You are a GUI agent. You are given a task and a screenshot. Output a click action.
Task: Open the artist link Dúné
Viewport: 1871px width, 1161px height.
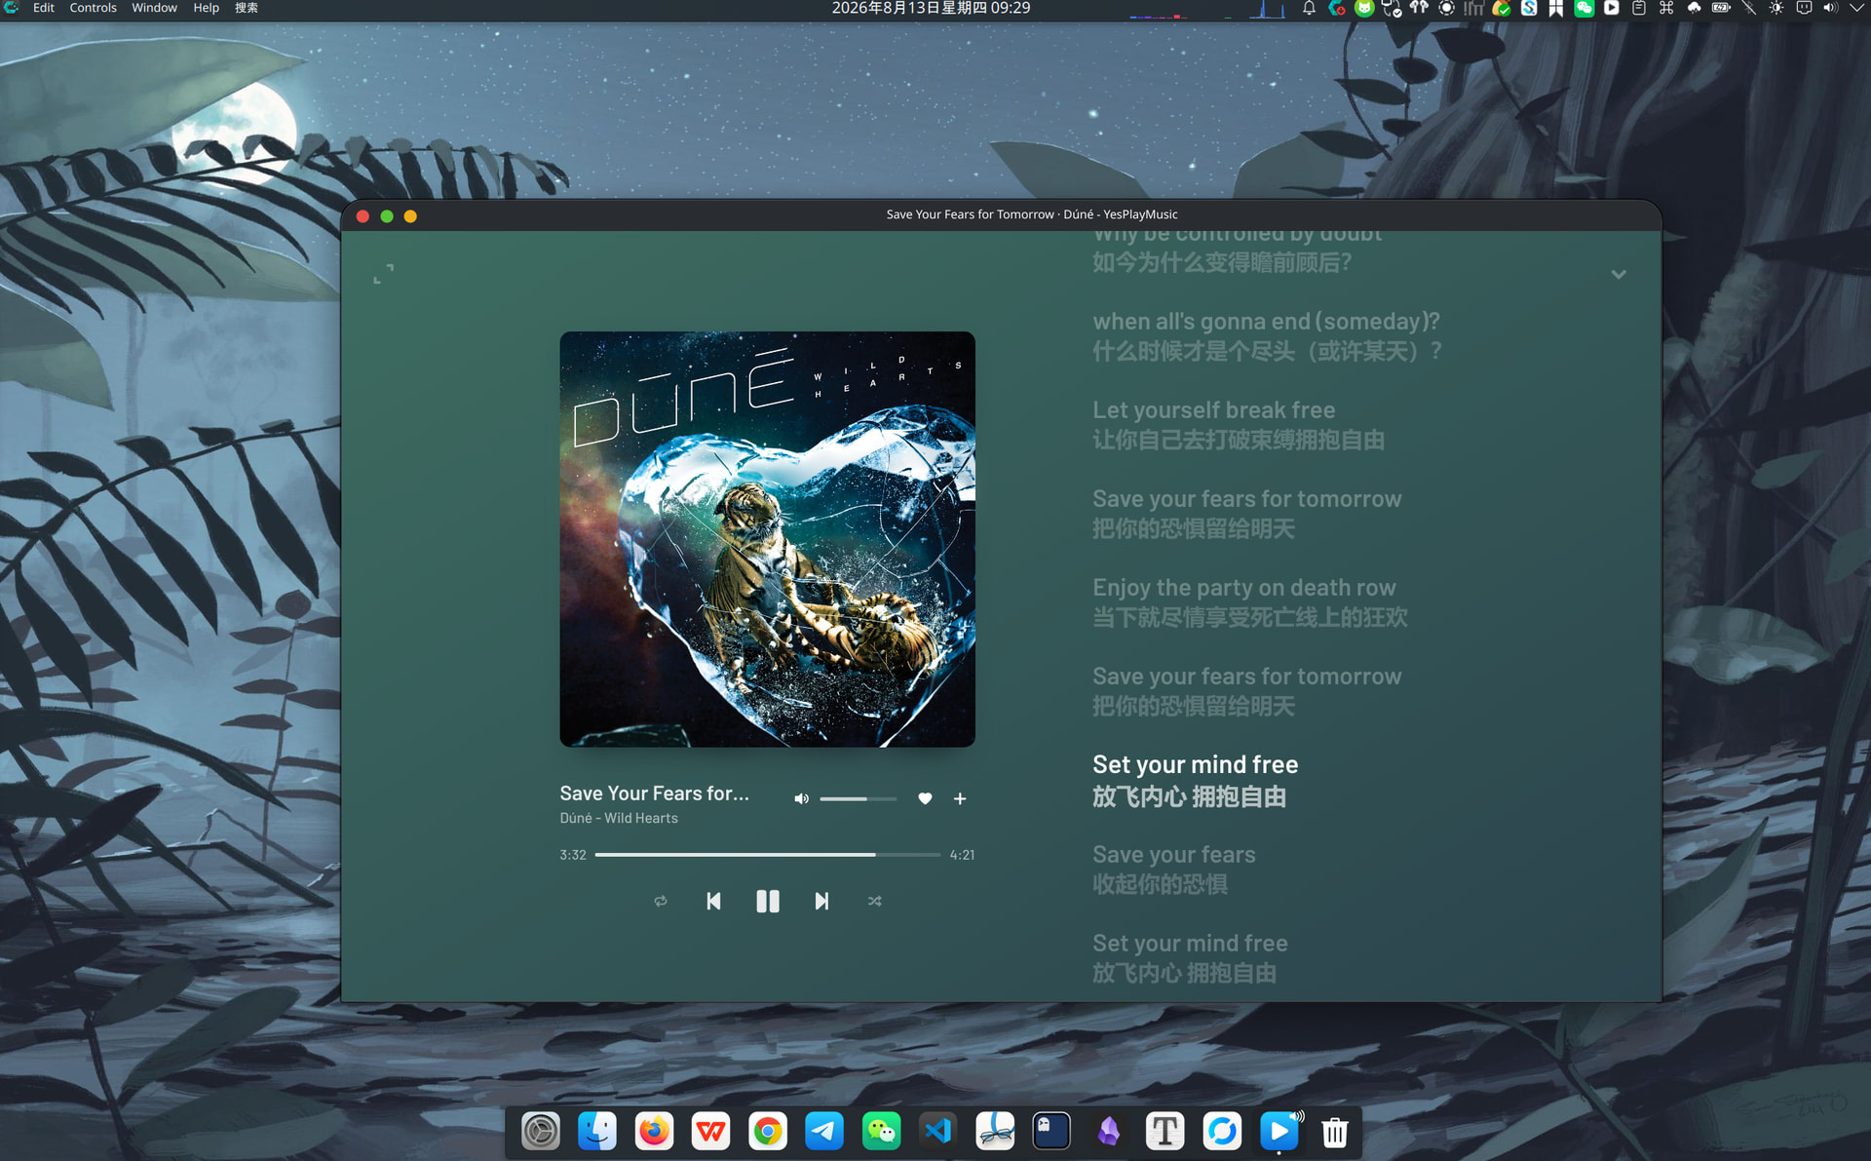point(575,818)
